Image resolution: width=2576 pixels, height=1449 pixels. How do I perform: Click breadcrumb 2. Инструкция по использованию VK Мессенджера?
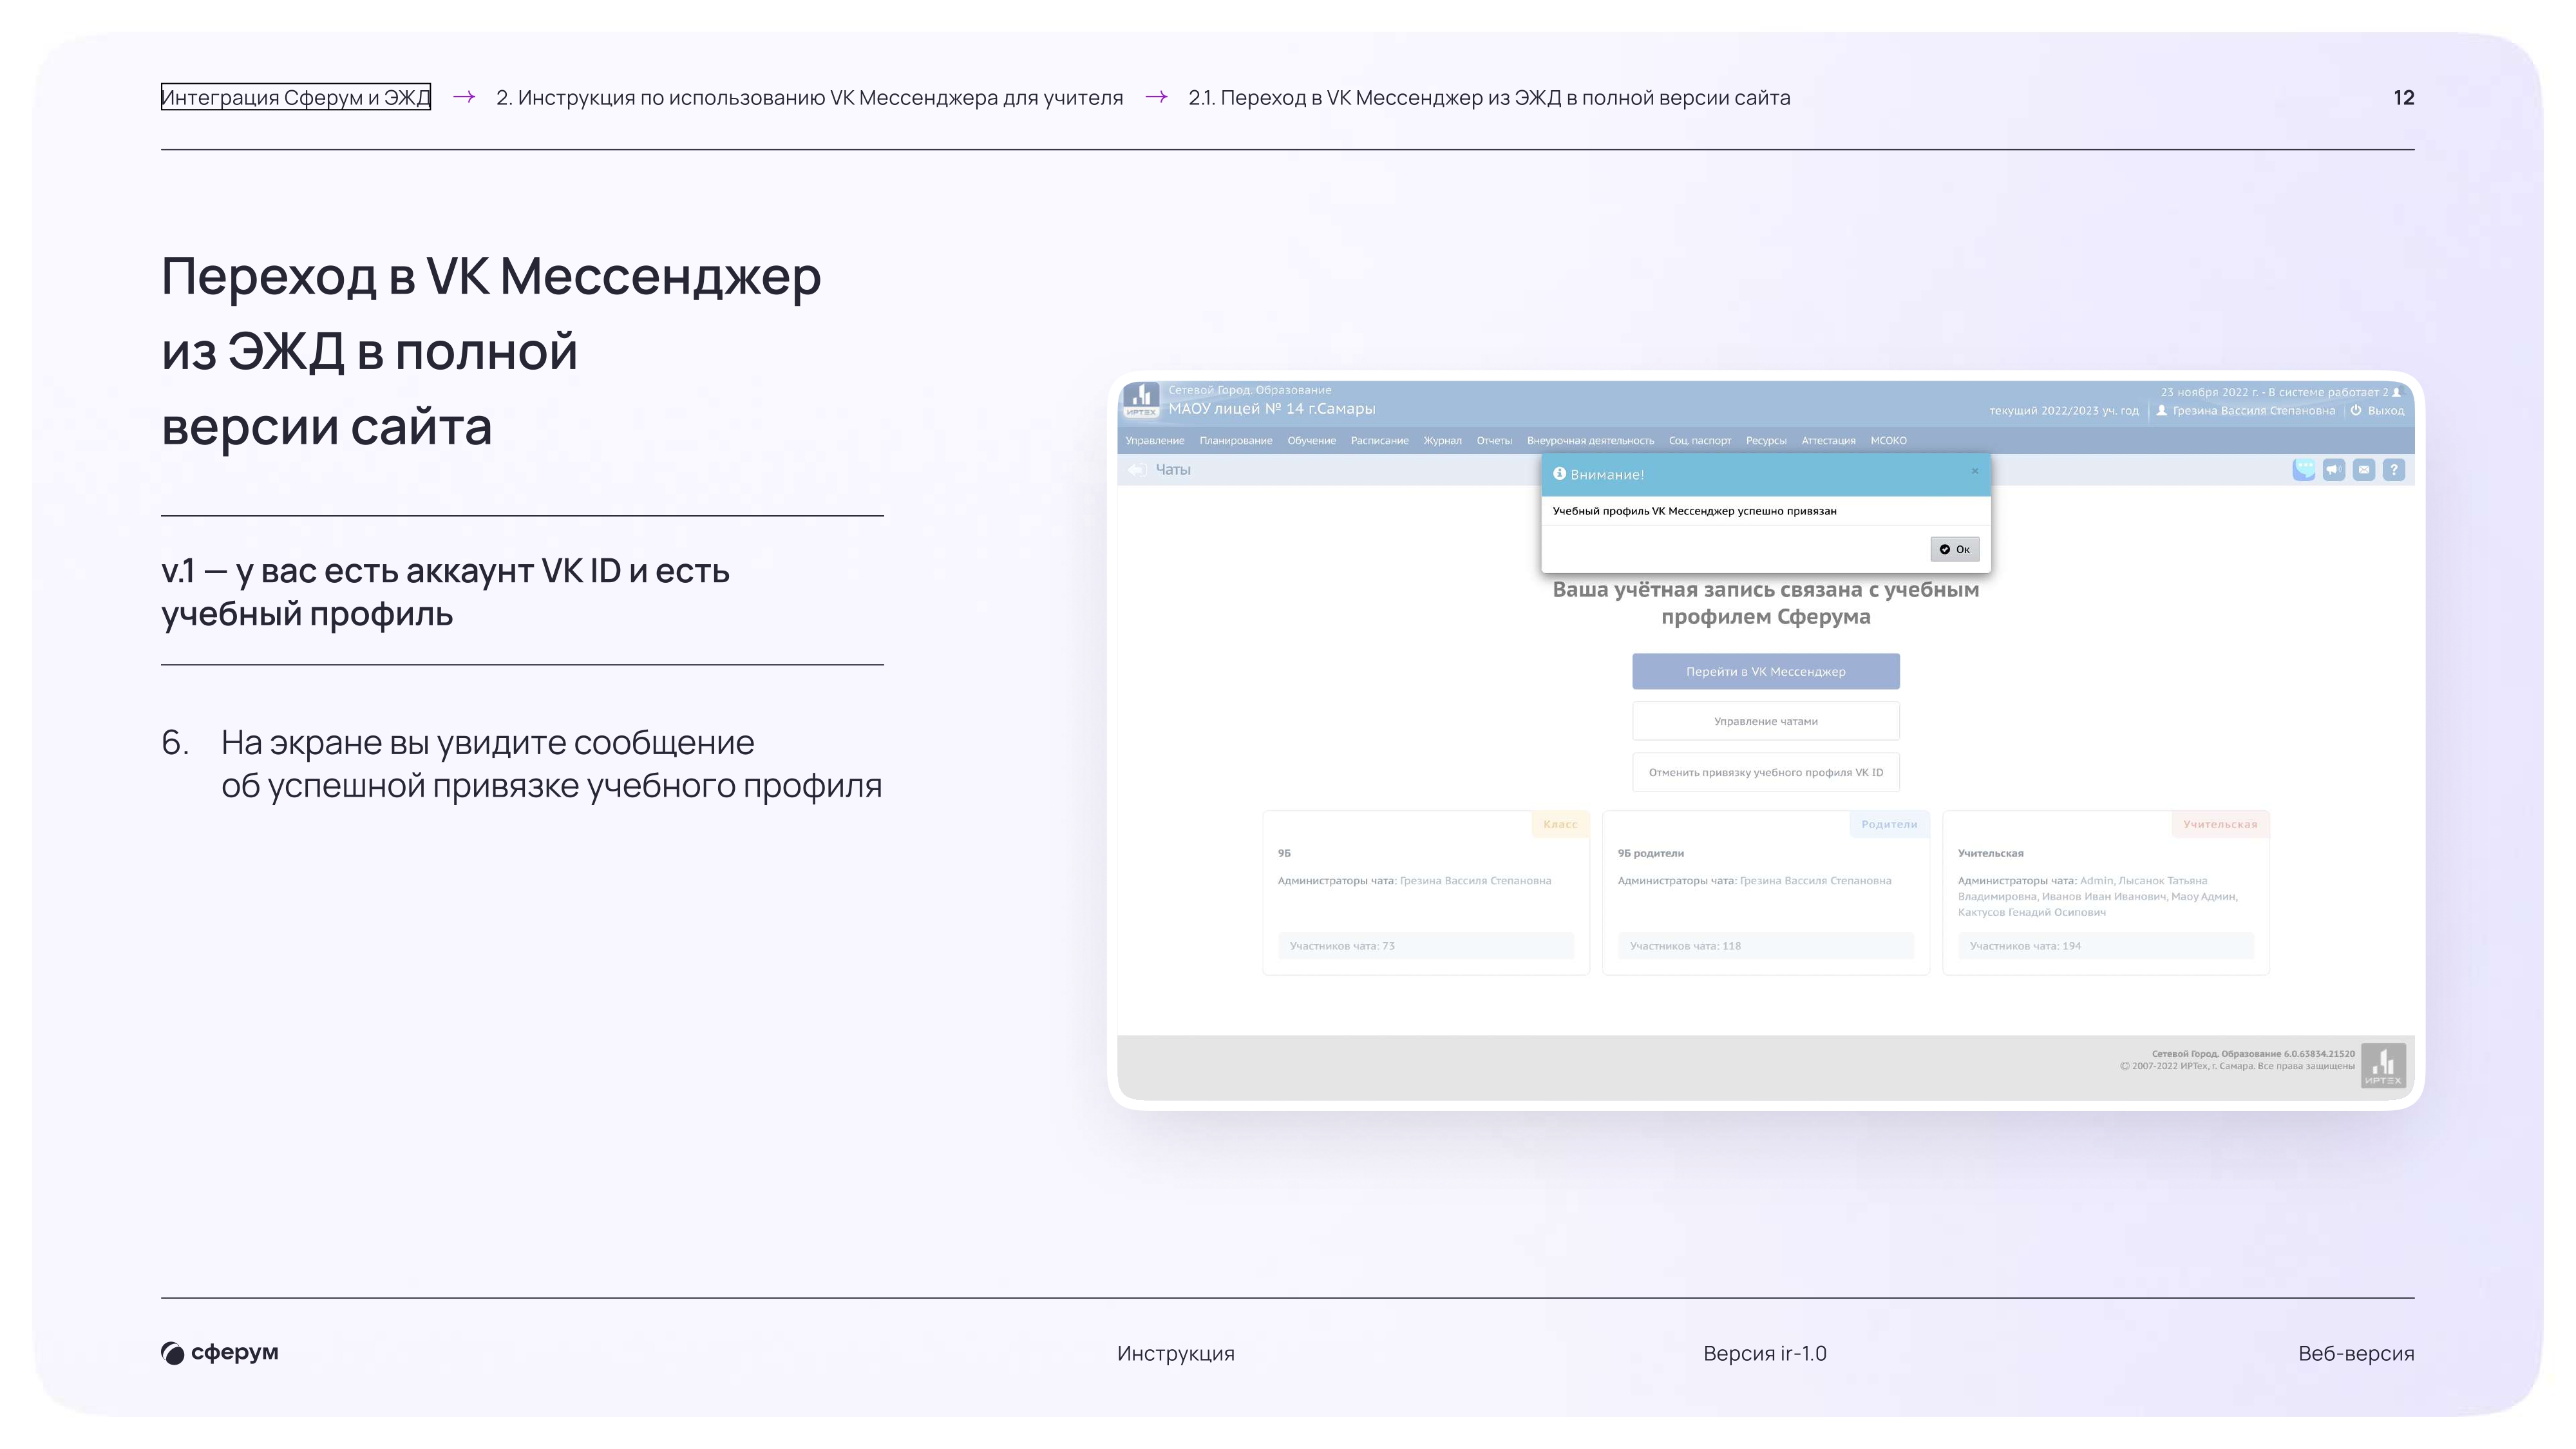(810, 97)
